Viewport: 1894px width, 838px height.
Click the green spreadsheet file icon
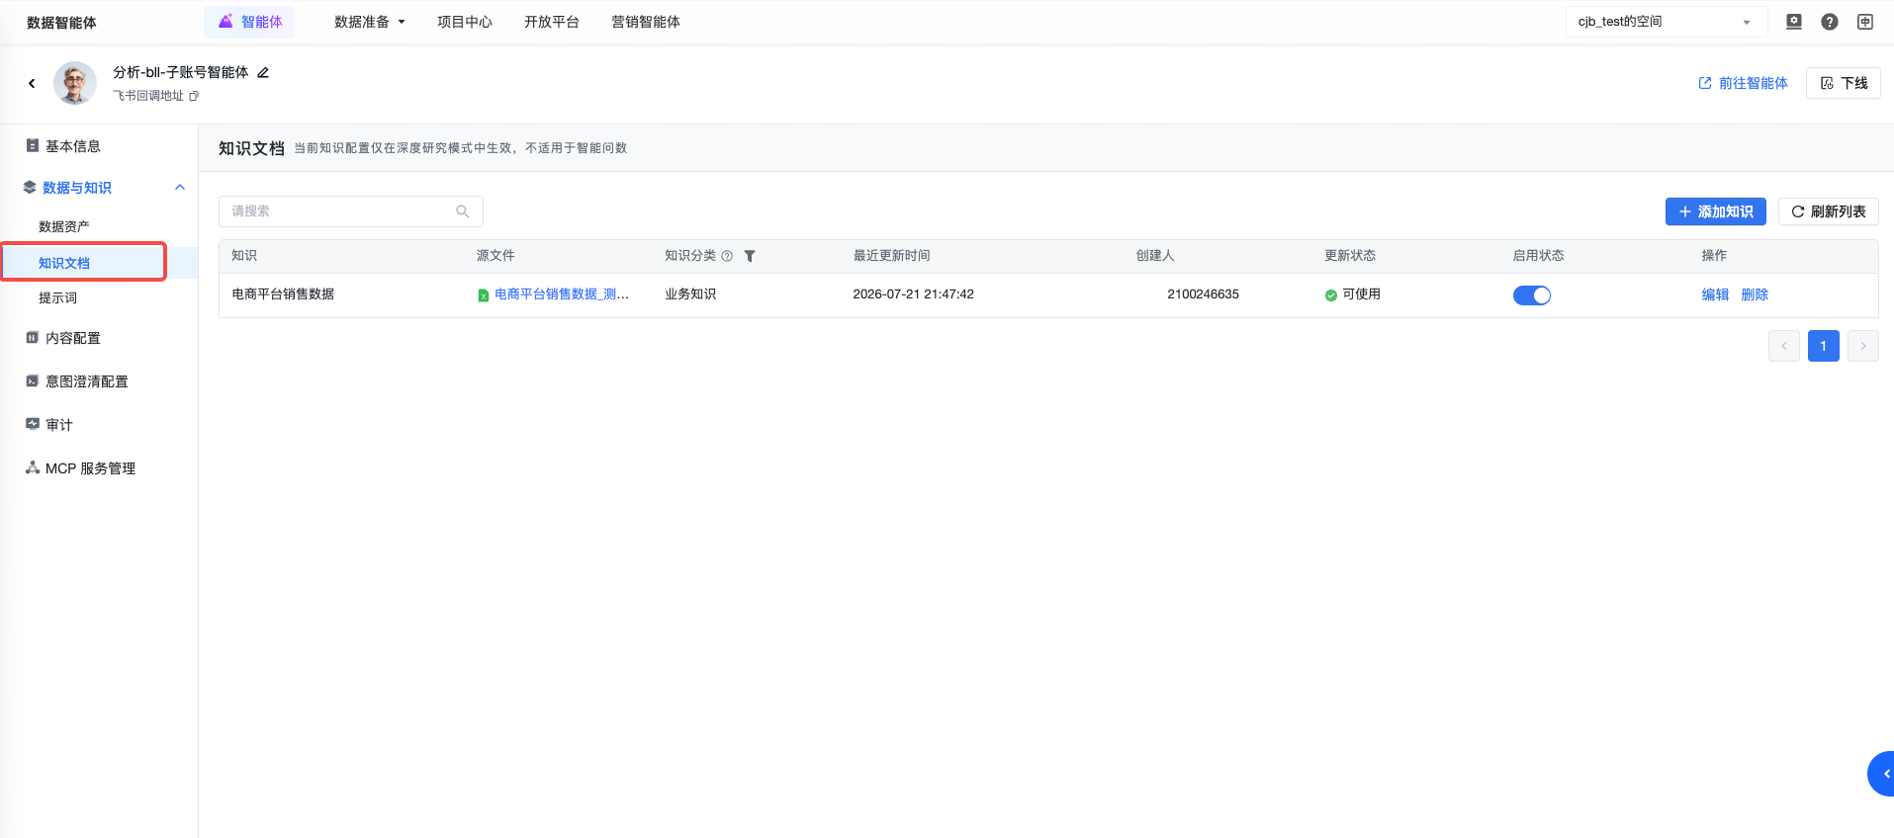click(484, 295)
